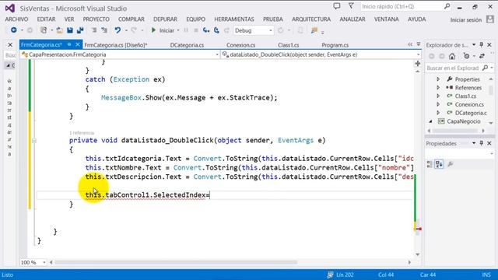Click the 1 referencia CodeLens link
The height and width of the screenshot is (280, 498).
point(82,133)
